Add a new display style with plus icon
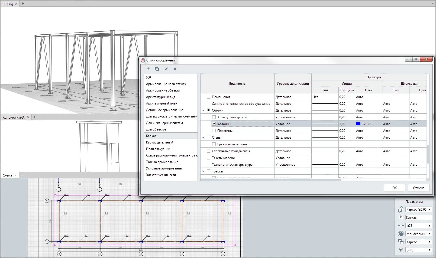Image resolution: width=436 pixels, height=258 pixels. (148, 69)
